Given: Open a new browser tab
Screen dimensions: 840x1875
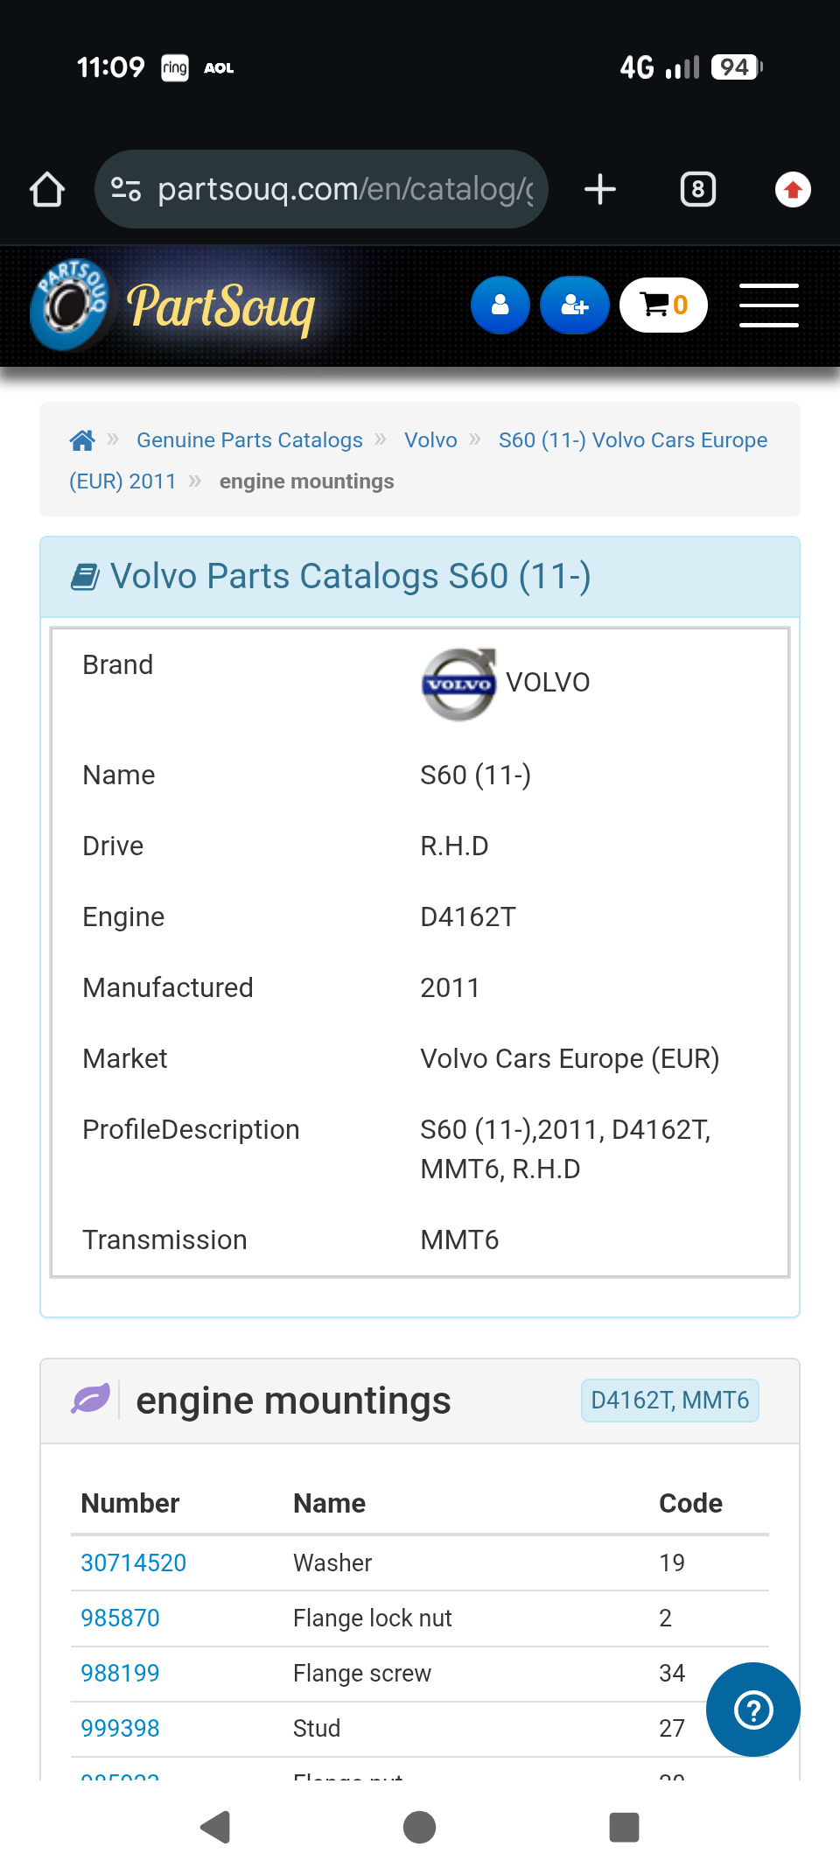Looking at the screenshot, I should (x=600, y=189).
